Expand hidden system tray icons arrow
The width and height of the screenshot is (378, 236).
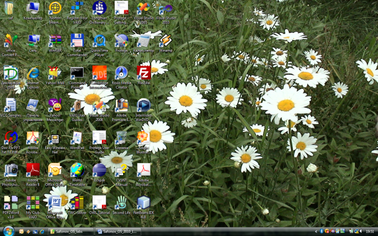316,231
